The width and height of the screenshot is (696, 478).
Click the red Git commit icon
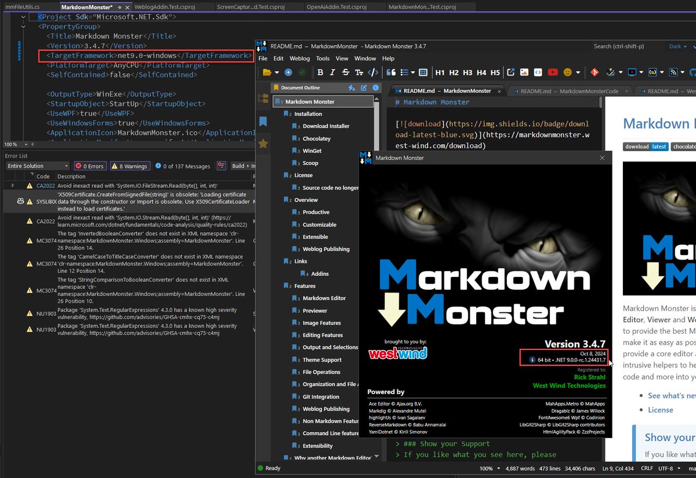click(594, 72)
